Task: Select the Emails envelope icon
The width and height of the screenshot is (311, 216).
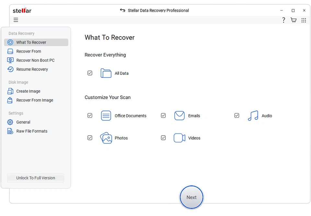Action: coord(179,115)
